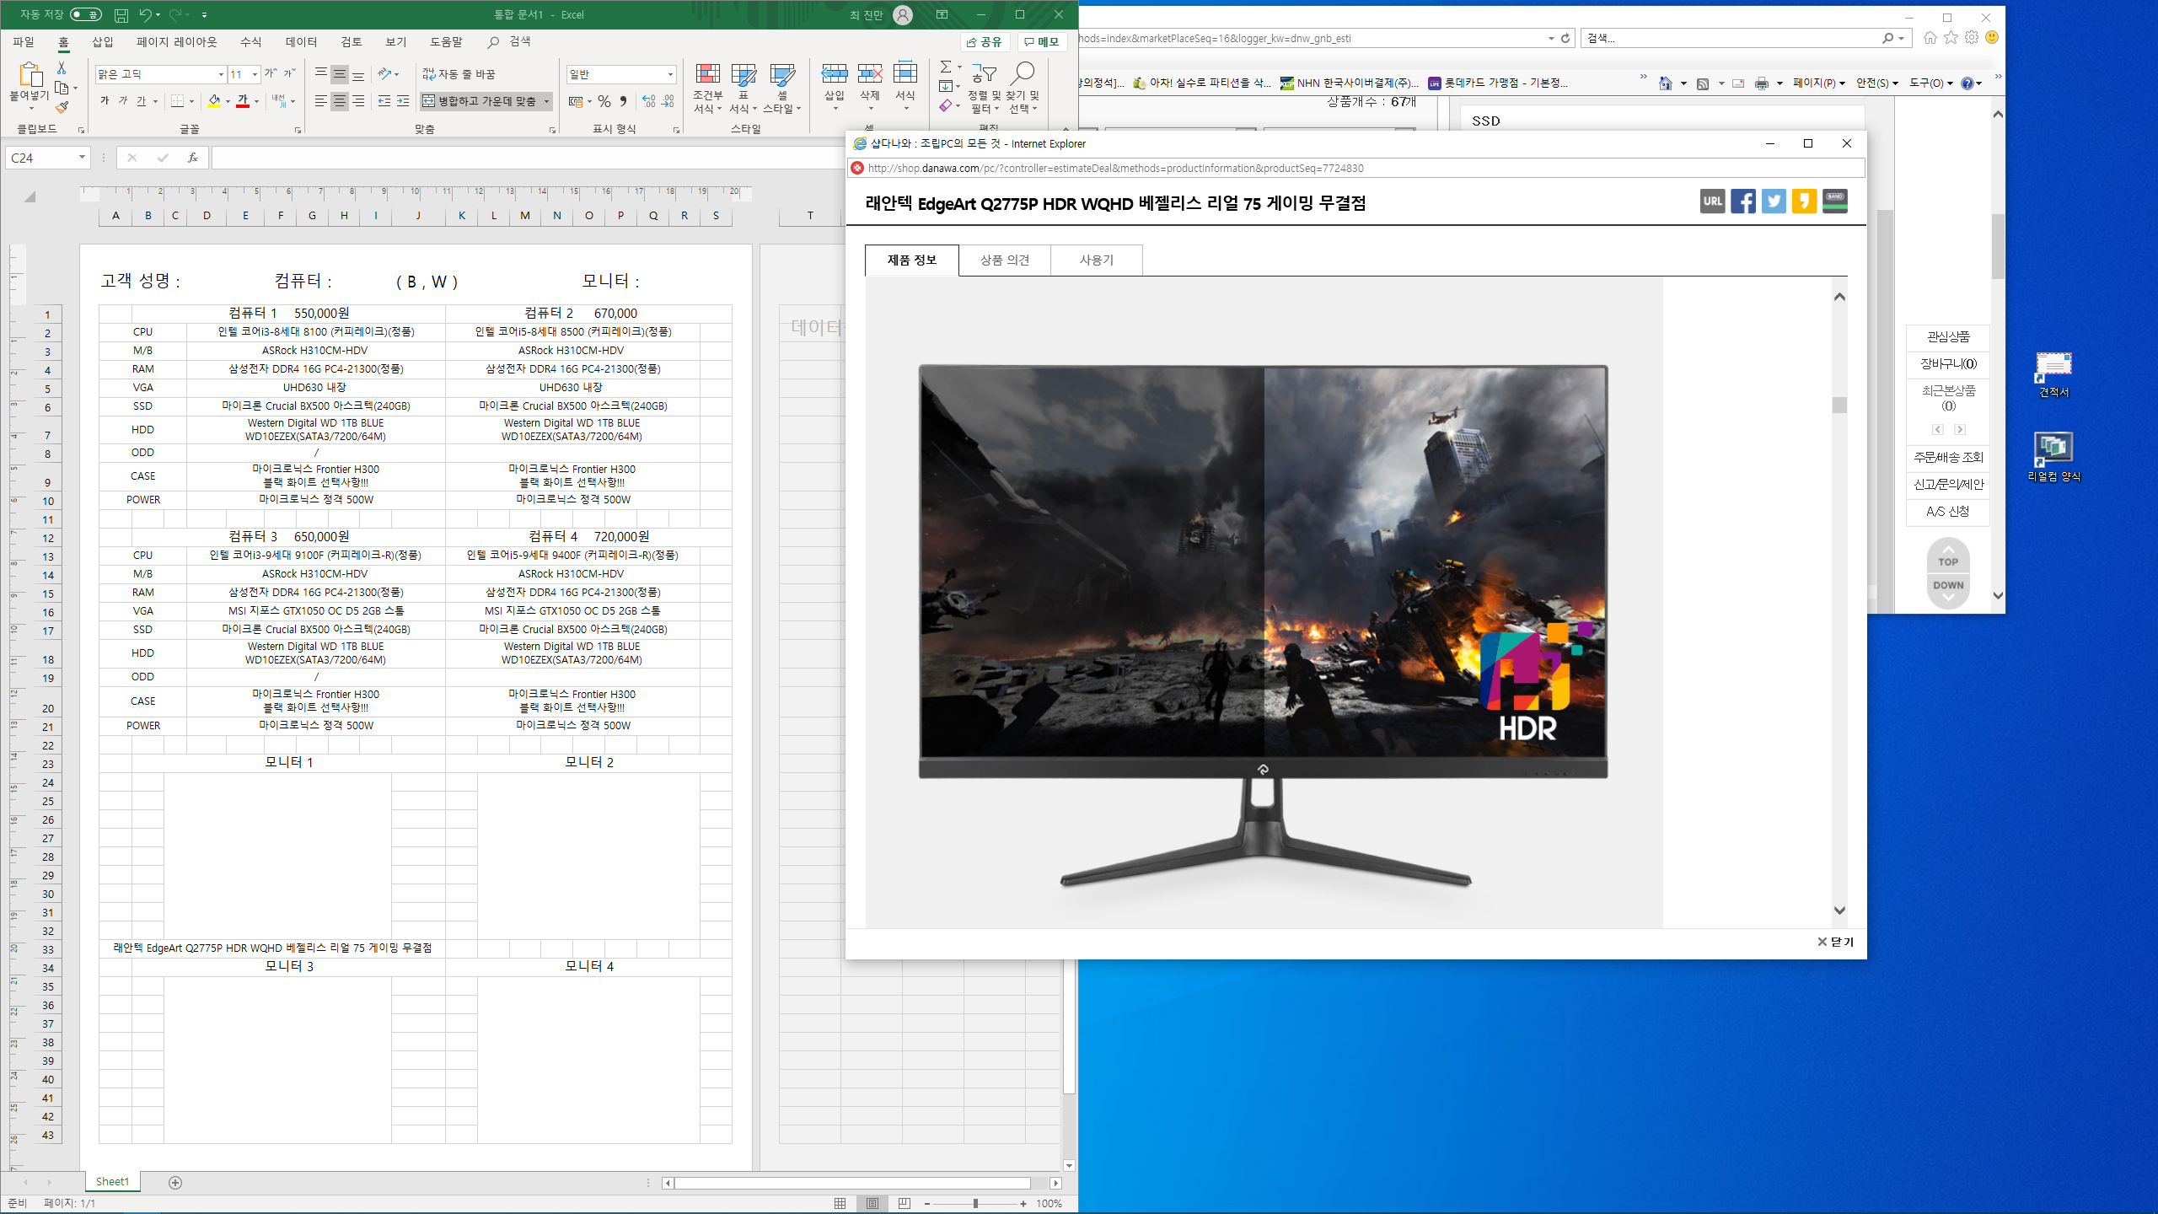The width and height of the screenshot is (2158, 1214).
Task: Click the BAND share icon
Action: pyautogui.click(x=1835, y=201)
